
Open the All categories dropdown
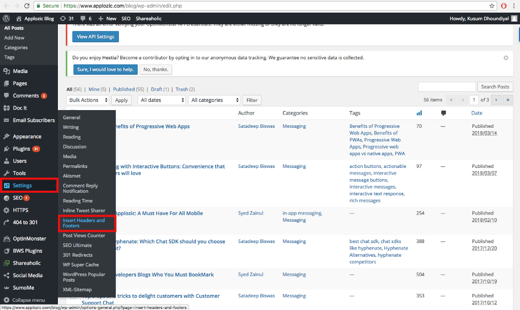click(214, 100)
